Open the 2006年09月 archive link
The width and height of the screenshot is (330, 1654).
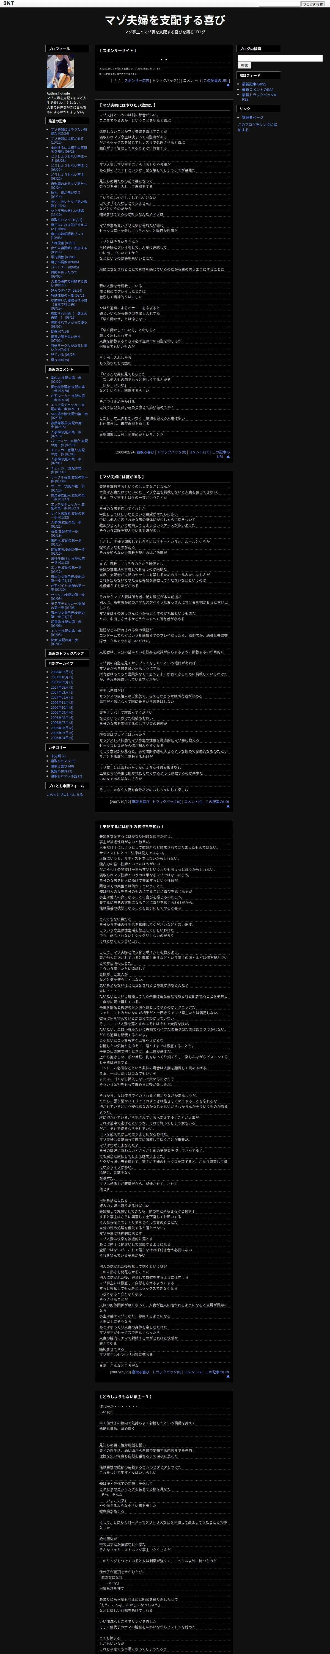[62, 713]
